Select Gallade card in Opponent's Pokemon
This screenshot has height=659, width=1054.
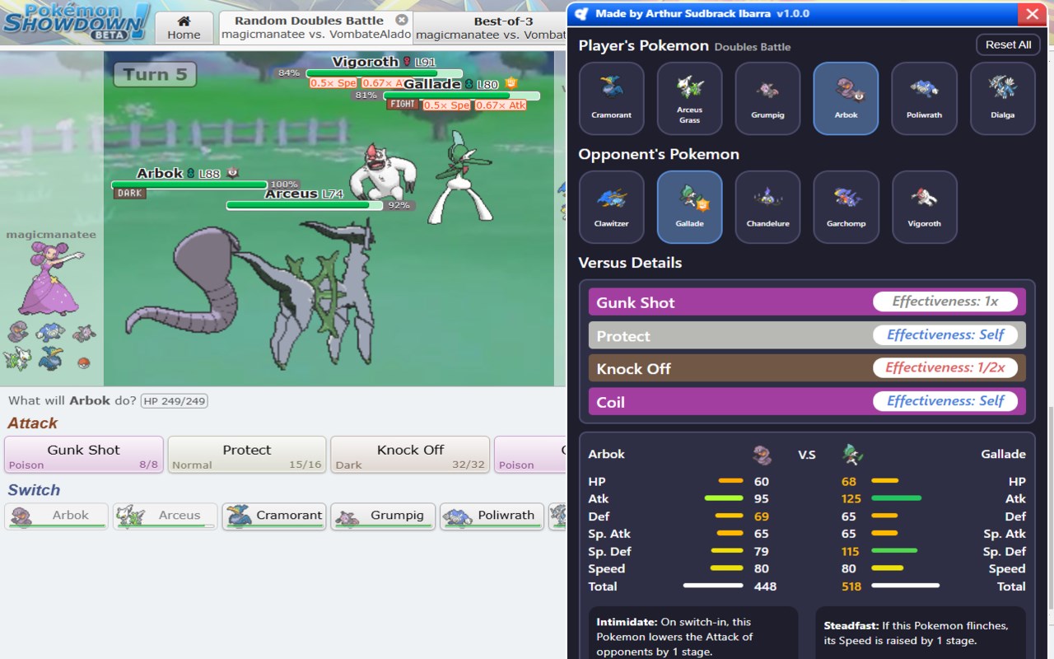tap(689, 207)
